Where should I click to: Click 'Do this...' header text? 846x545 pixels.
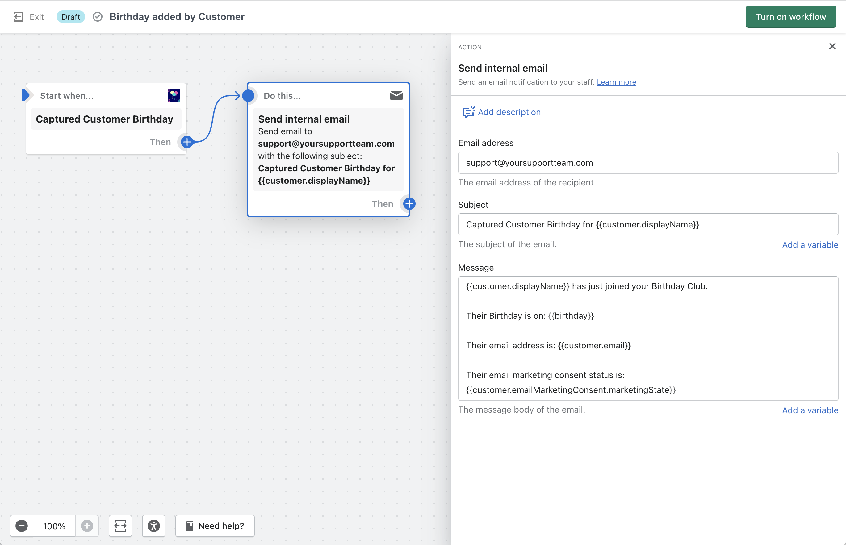tap(282, 96)
